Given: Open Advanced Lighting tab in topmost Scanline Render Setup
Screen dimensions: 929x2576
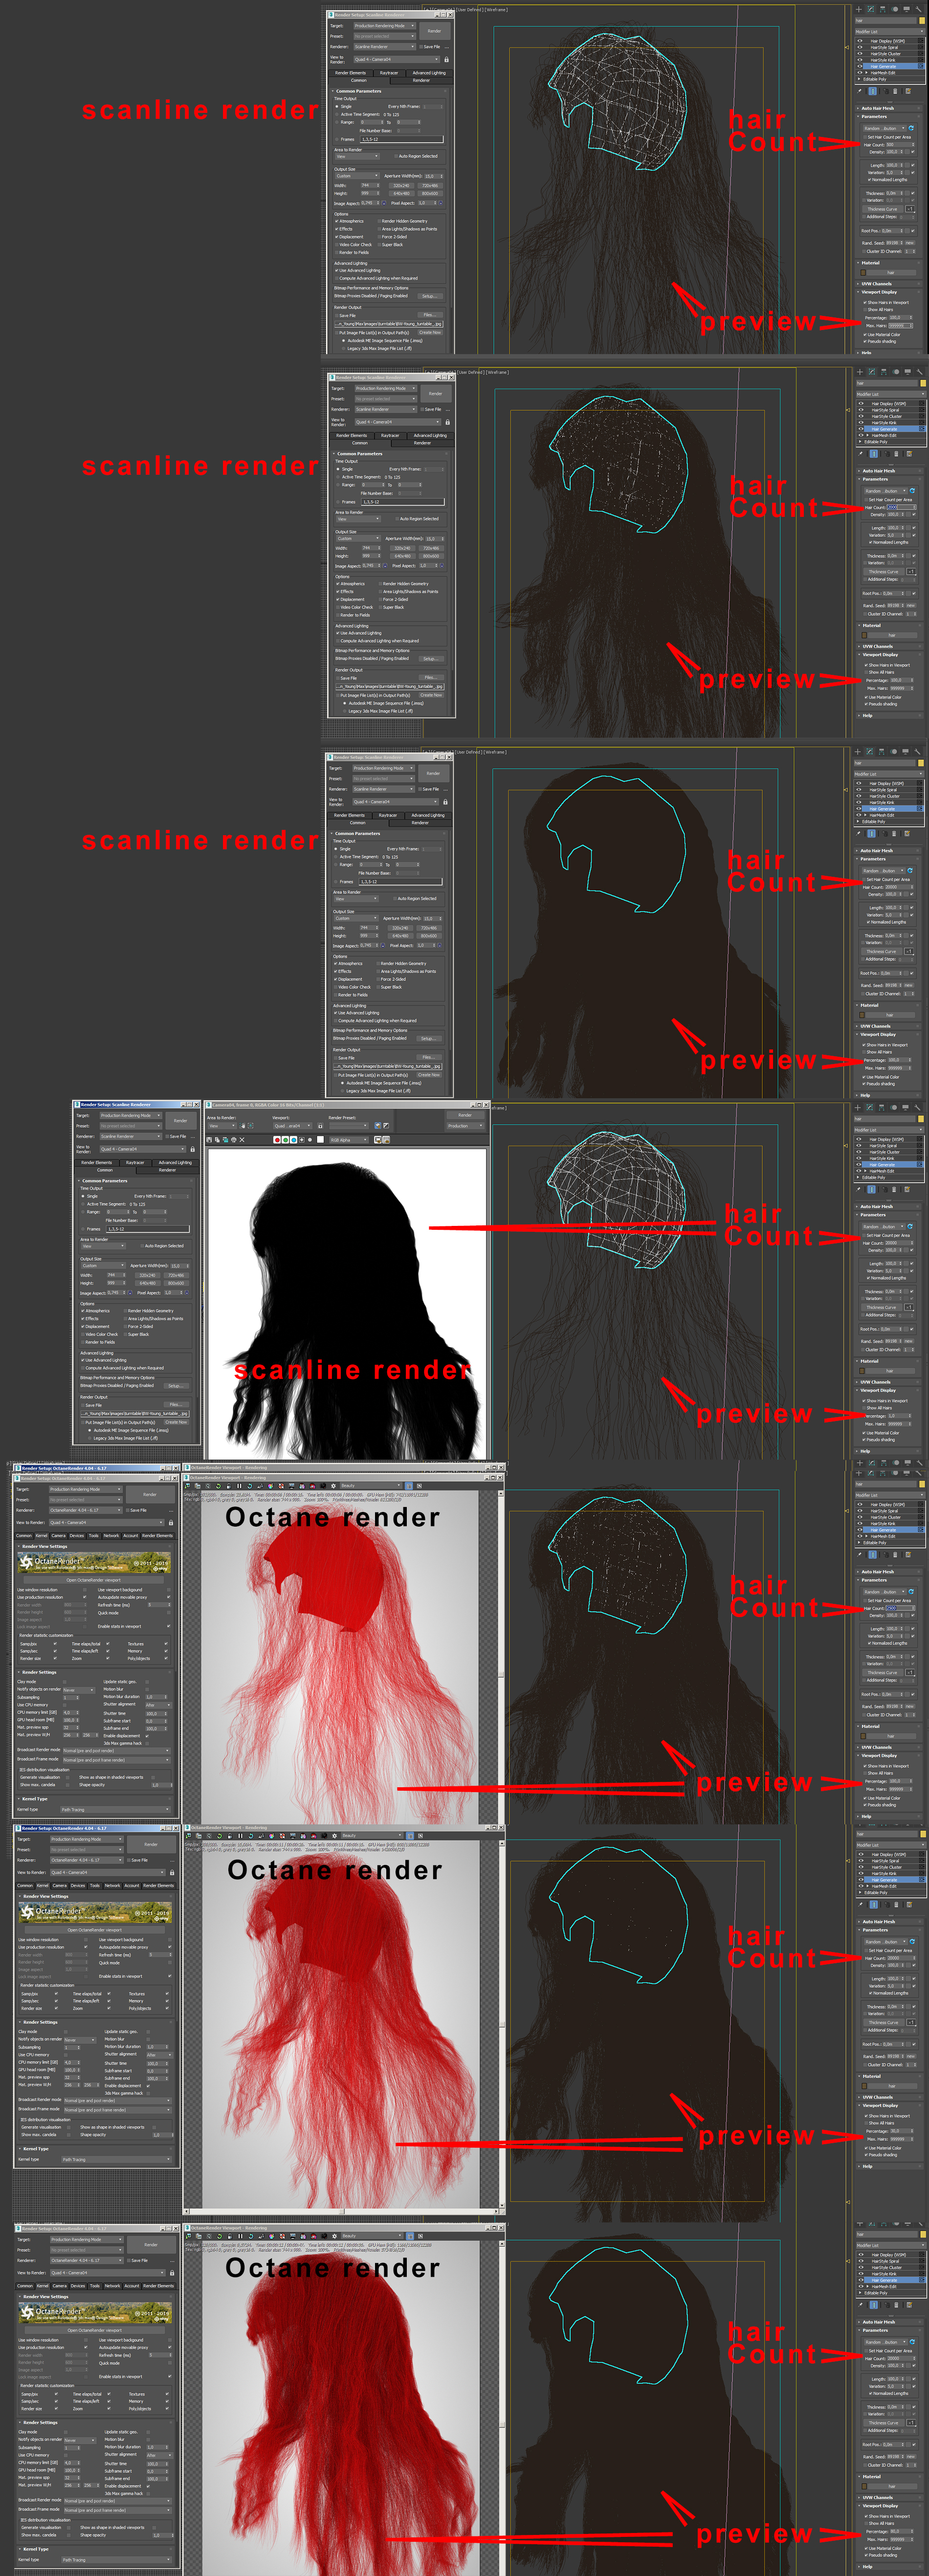Looking at the screenshot, I should (x=429, y=73).
